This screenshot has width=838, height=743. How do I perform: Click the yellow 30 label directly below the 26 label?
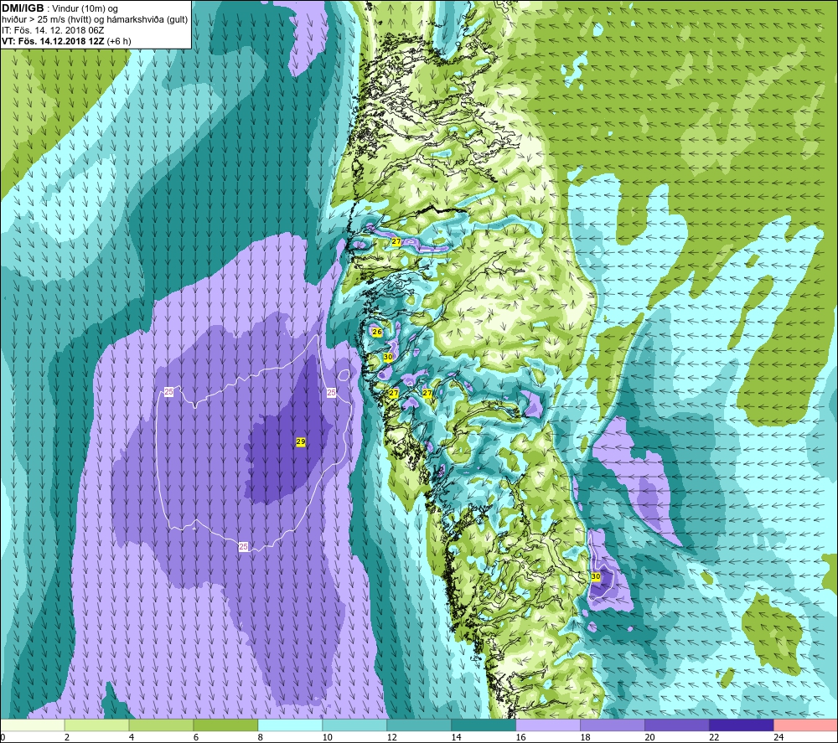pyautogui.click(x=388, y=357)
